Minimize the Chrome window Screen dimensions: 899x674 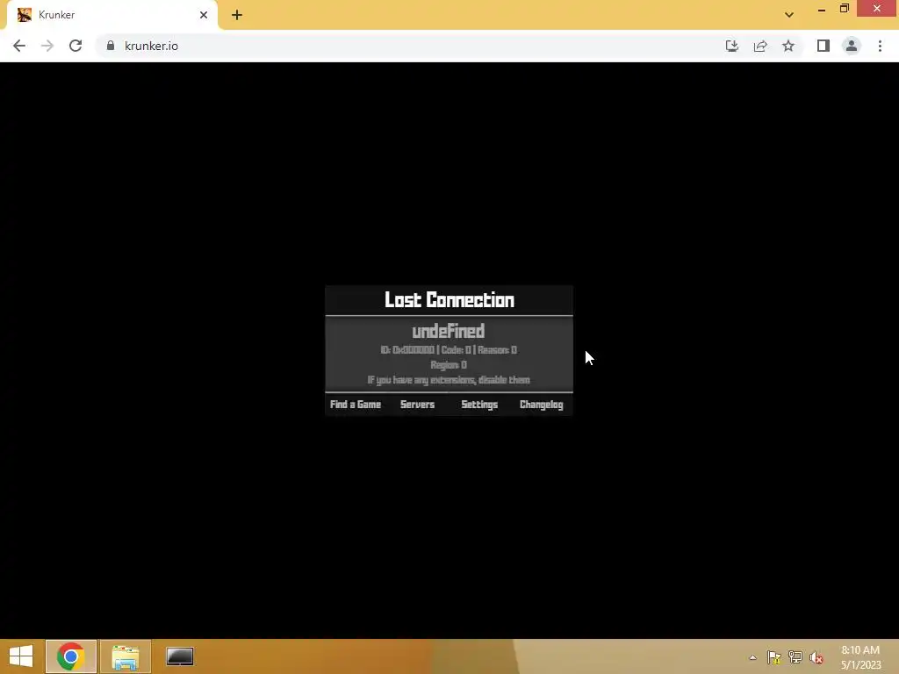tap(822, 9)
